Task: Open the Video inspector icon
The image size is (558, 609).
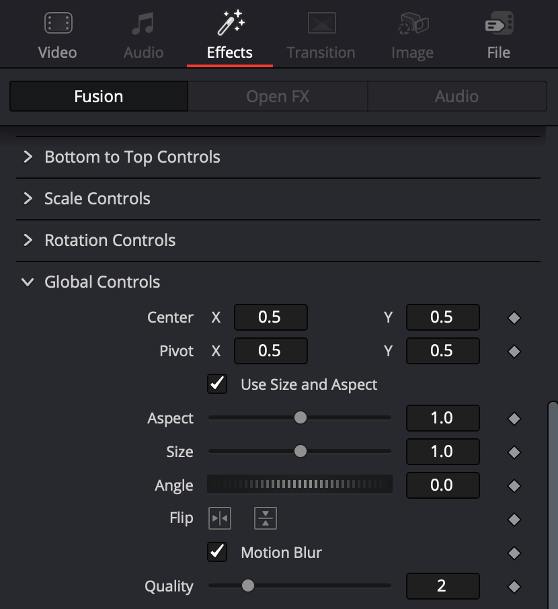Action: (58, 24)
